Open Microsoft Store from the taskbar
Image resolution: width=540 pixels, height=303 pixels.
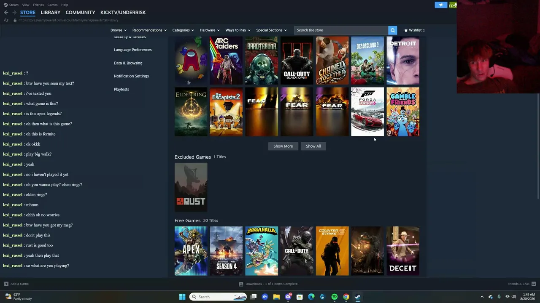300,297
